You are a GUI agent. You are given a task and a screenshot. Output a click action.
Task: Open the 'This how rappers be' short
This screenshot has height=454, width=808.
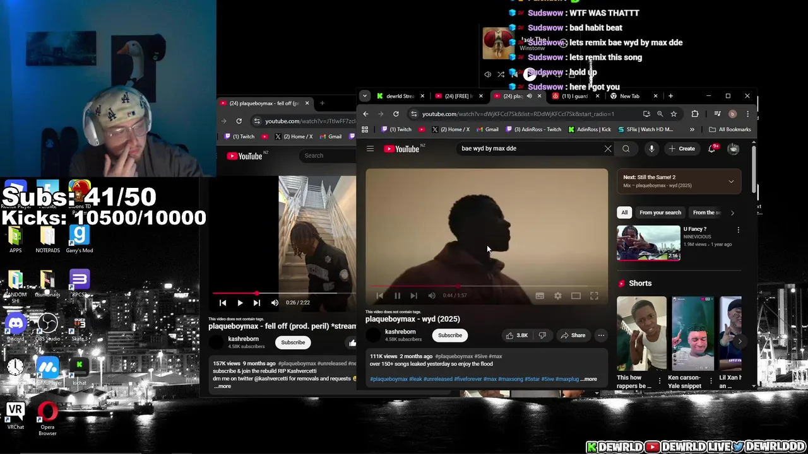641,334
